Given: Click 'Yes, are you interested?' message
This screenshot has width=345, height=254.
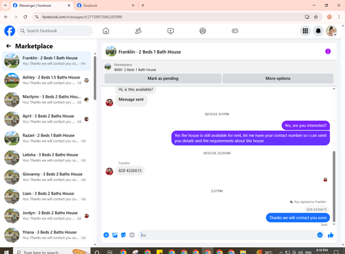Looking at the screenshot, I should coord(306,125).
